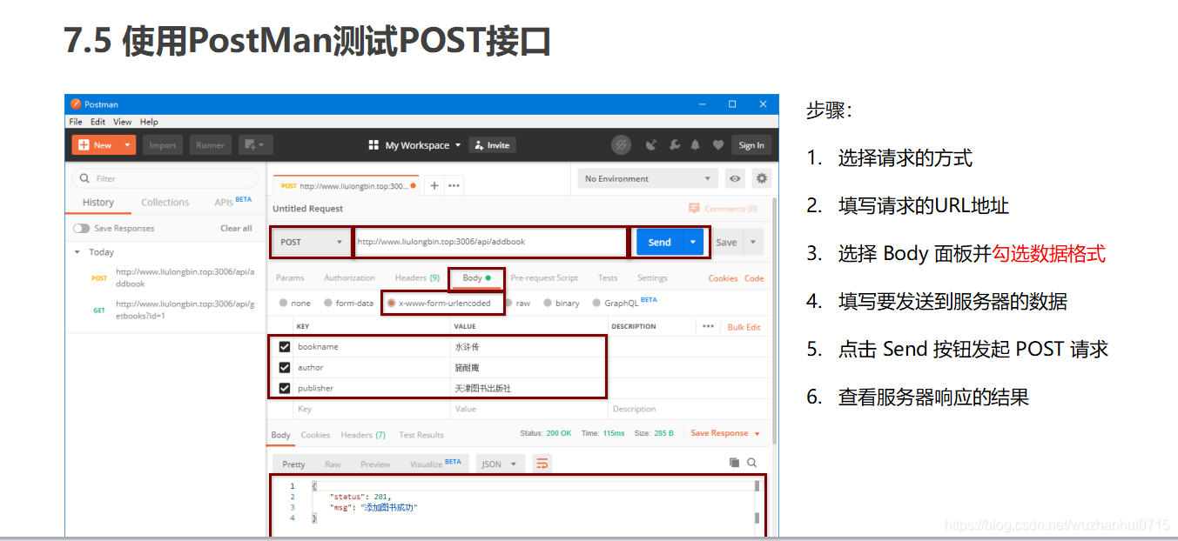
Task: Click the sidebar Filter search field
Action: (165, 178)
